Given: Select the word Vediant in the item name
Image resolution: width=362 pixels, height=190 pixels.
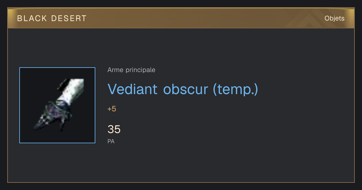Looking at the screenshot, I should pyautogui.click(x=132, y=89).
